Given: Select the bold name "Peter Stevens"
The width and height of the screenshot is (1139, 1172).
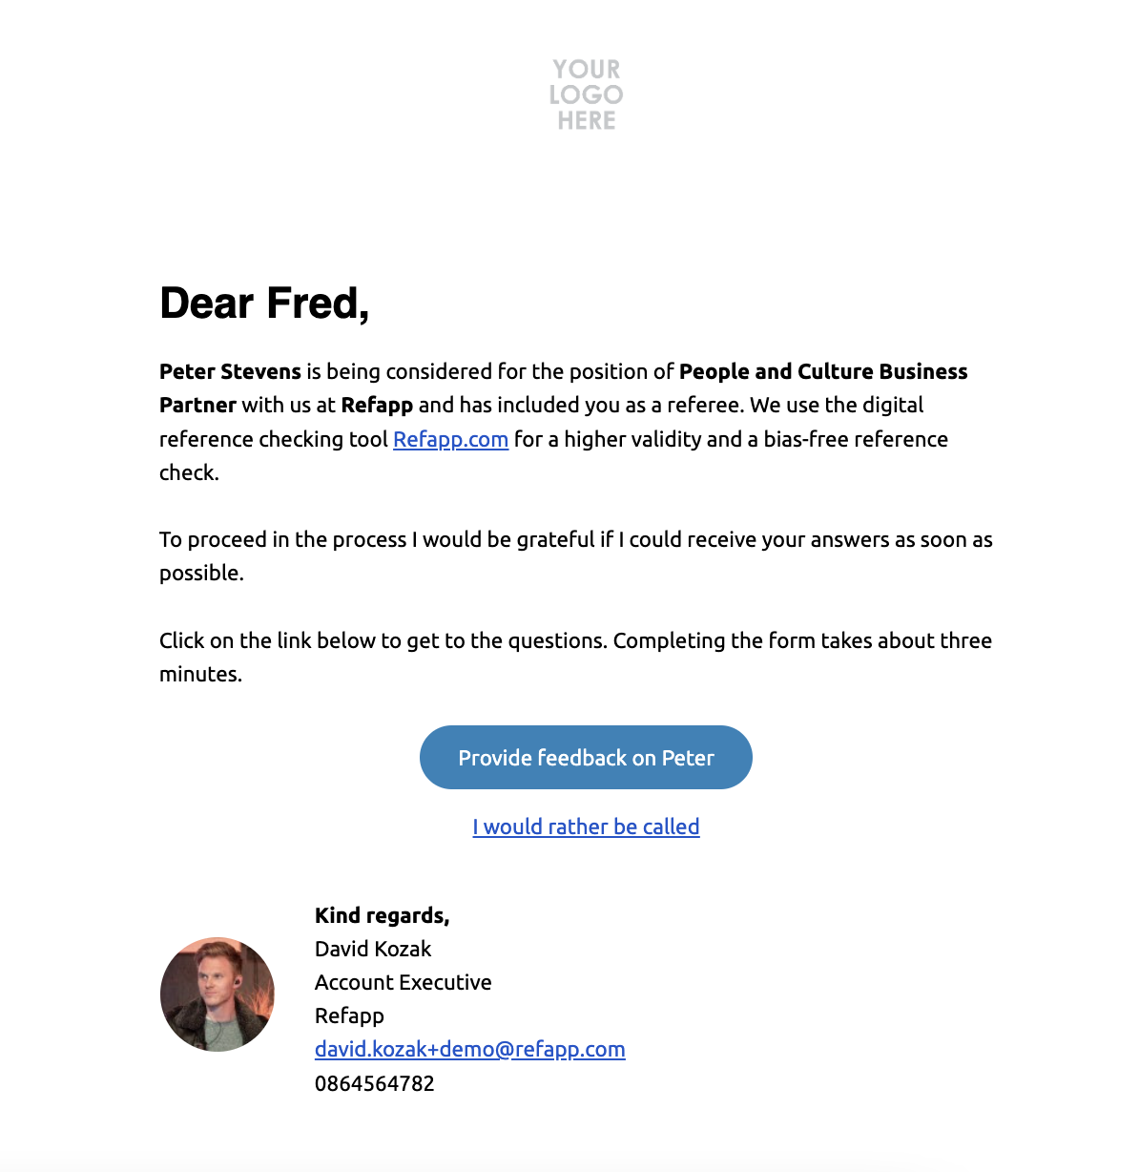Looking at the screenshot, I should point(230,371).
